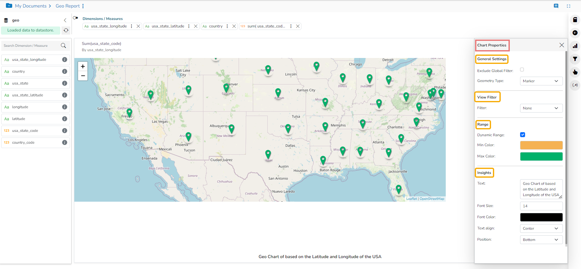581x269 pixels.
Task: Click the search magnifier icon
Action: click(x=63, y=46)
